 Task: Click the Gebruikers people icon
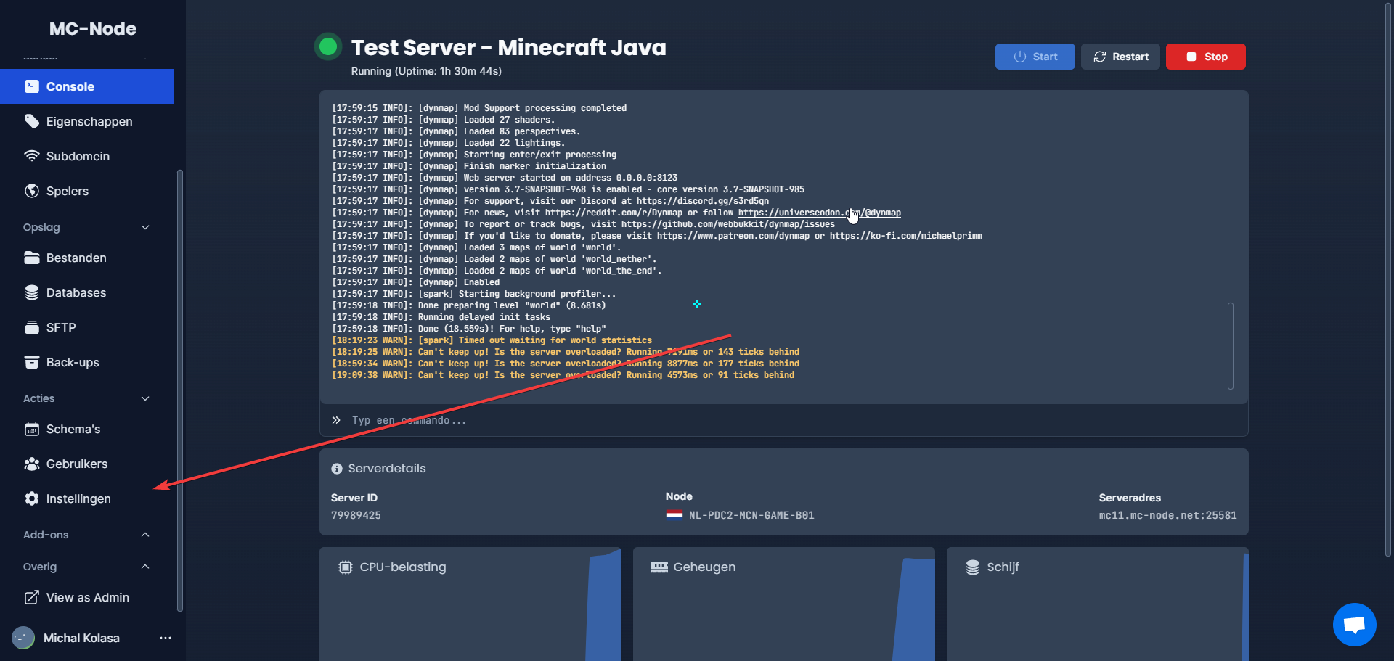pos(31,464)
